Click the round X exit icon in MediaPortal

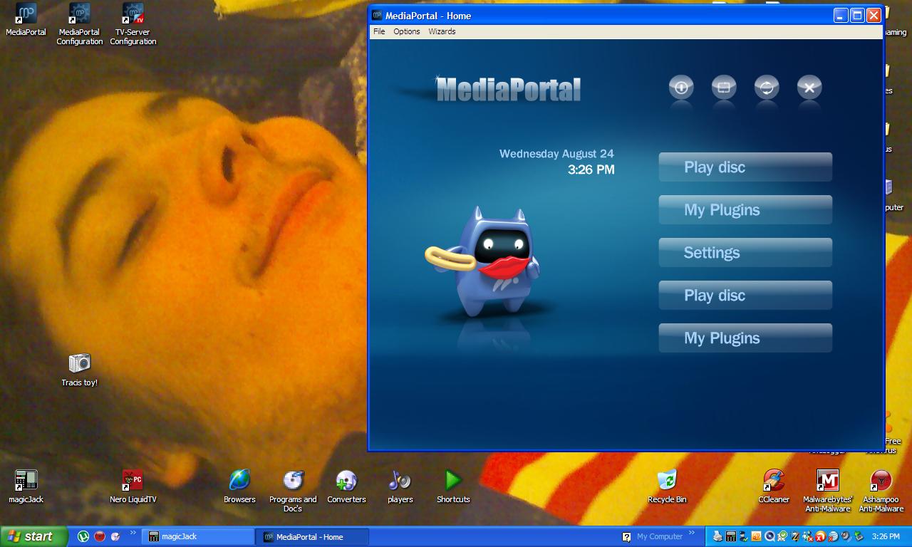click(x=809, y=88)
